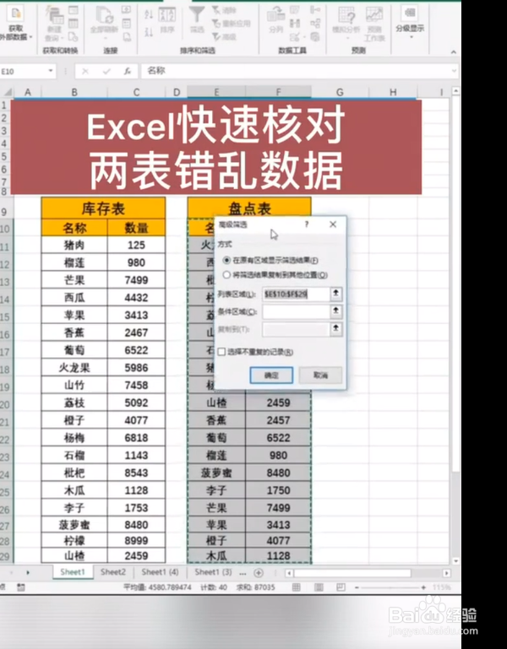The image size is (507, 649).
Task: Open the name box dropdown arrow
Action: 51,71
